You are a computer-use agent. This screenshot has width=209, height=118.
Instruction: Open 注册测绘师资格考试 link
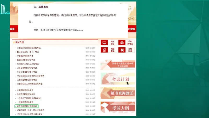click(25, 90)
